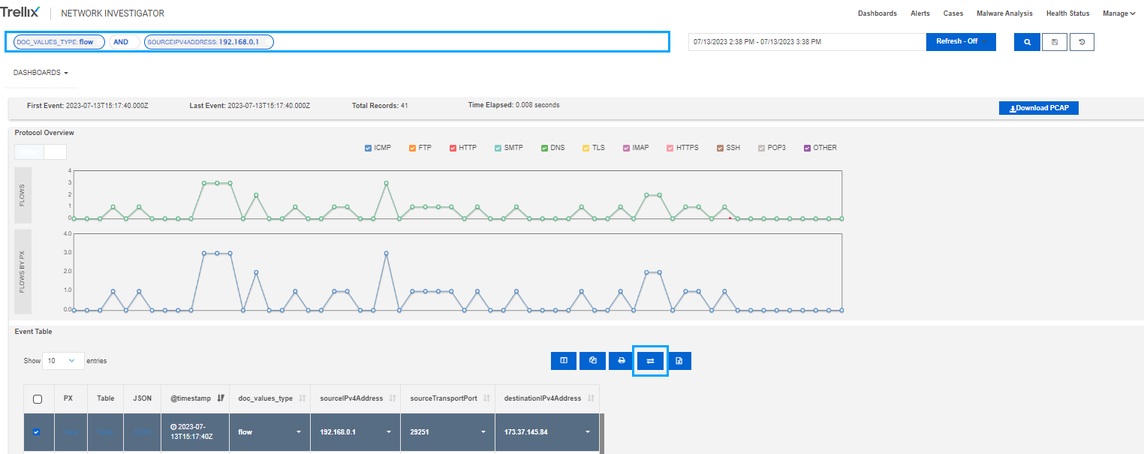
Task: Open the flow cell dropdown arrow
Action: [x=299, y=432]
